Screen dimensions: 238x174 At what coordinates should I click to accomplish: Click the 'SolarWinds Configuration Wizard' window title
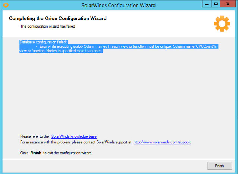(x=119, y=6)
